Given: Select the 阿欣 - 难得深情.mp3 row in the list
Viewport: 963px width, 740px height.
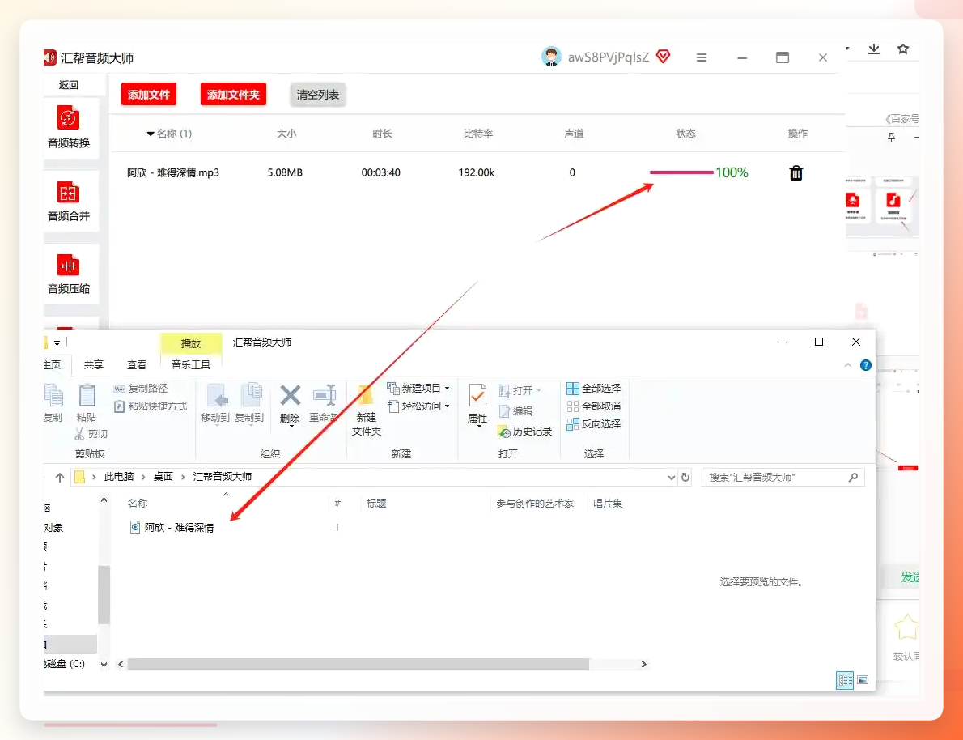Looking at the screenshot, I should click(x=477, y=172).
